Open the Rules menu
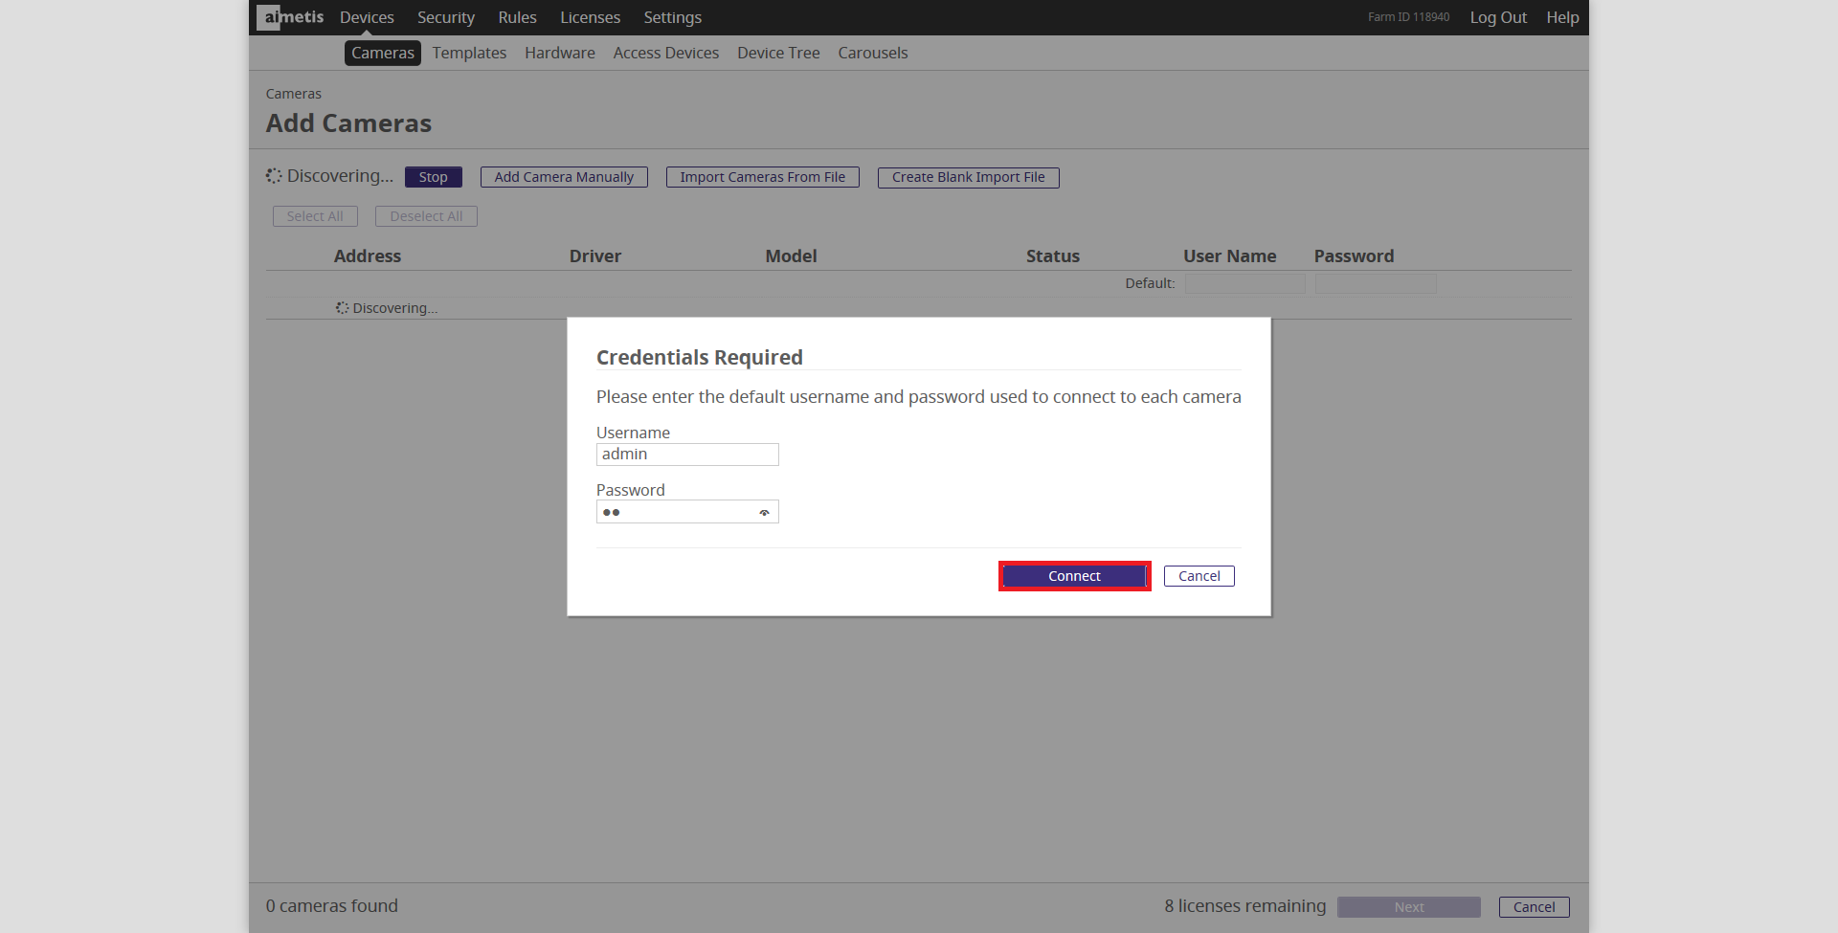This screenshot has width=1838, height=933. coord(517,17)
